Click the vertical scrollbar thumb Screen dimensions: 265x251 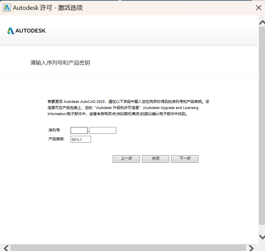pos(262,126)
